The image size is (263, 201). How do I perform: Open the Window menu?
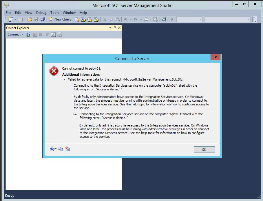pyautogui.click(x=69, y=13)
